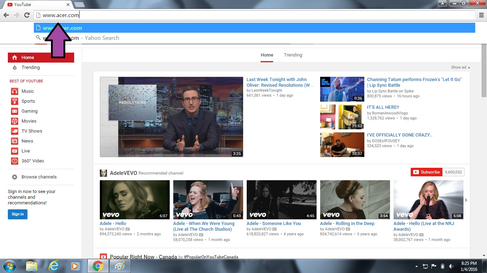Click the browser reload button
487x273 pixels.
tap(27, 15)
